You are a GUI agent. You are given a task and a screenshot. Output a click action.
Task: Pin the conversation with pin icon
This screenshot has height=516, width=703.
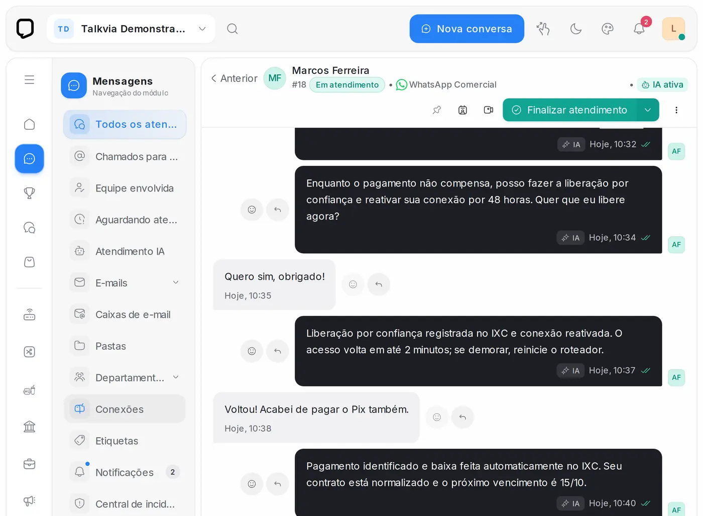click(437, 110)
